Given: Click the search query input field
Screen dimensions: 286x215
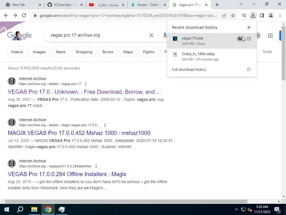Looking at the screenshot, I should click(99, 35).
